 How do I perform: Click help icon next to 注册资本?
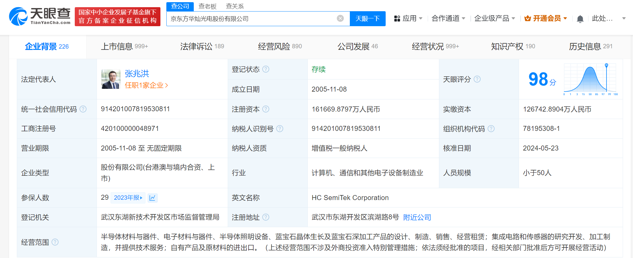coord(266,109)
